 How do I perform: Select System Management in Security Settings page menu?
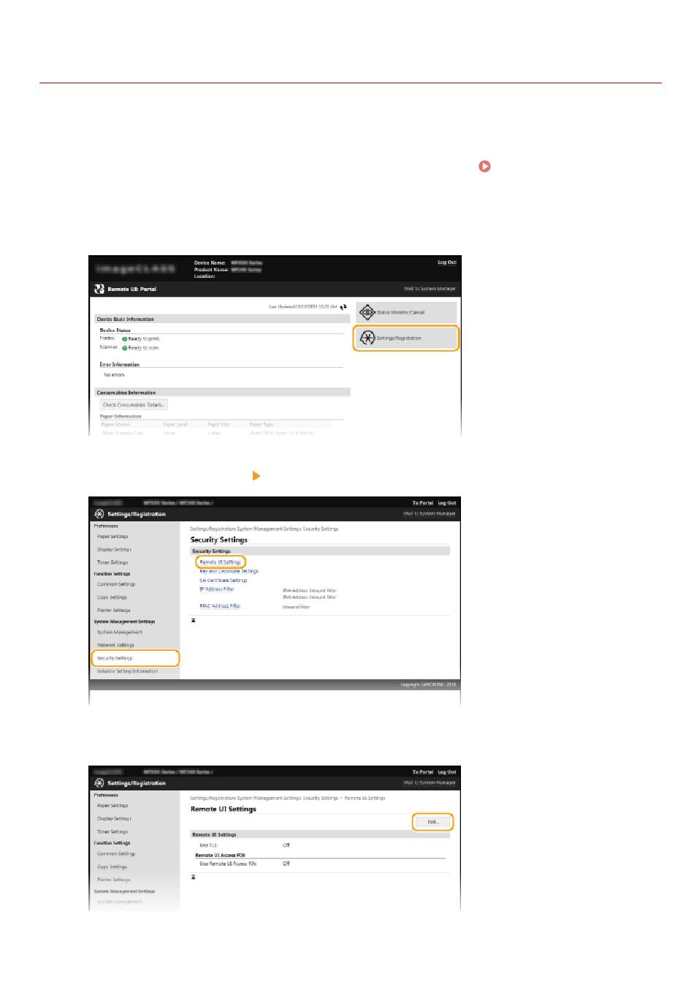tap(120, 632)
